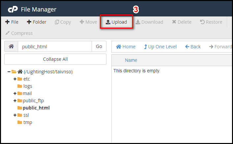
Task: Select the logs folder in tree
Action: (x=28, y=86)
